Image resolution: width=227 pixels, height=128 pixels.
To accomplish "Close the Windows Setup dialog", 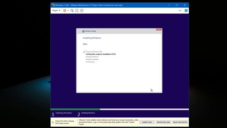I will tap(159, 30).
